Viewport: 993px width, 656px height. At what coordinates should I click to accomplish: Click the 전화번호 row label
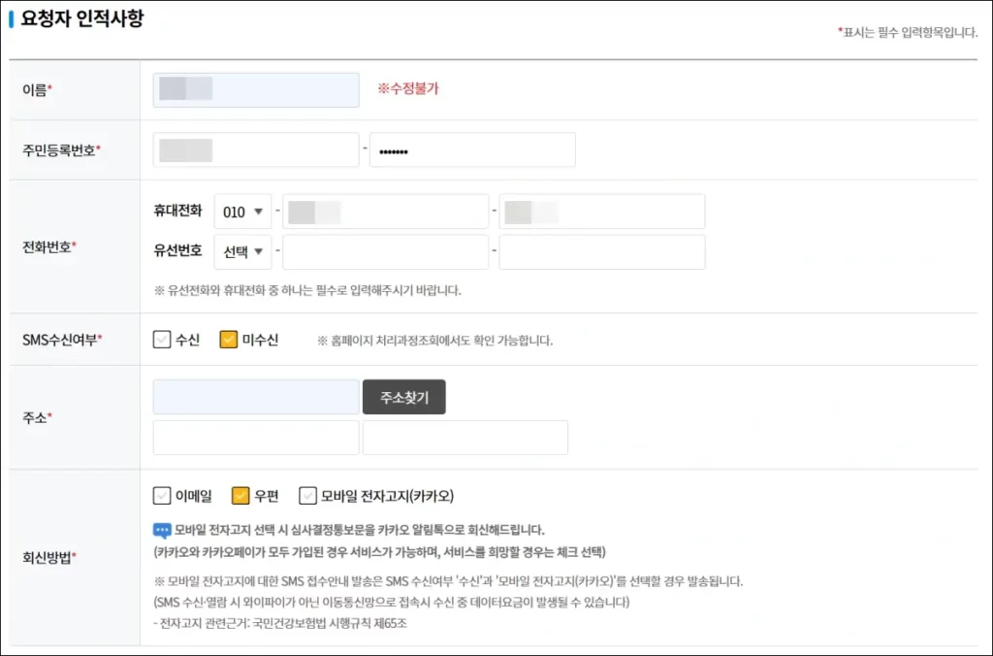point(49,247)
